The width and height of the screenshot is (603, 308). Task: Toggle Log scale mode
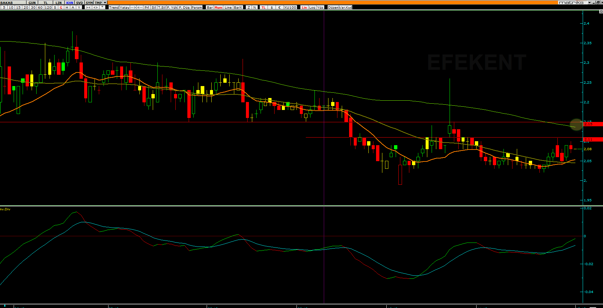pos(312,7)
